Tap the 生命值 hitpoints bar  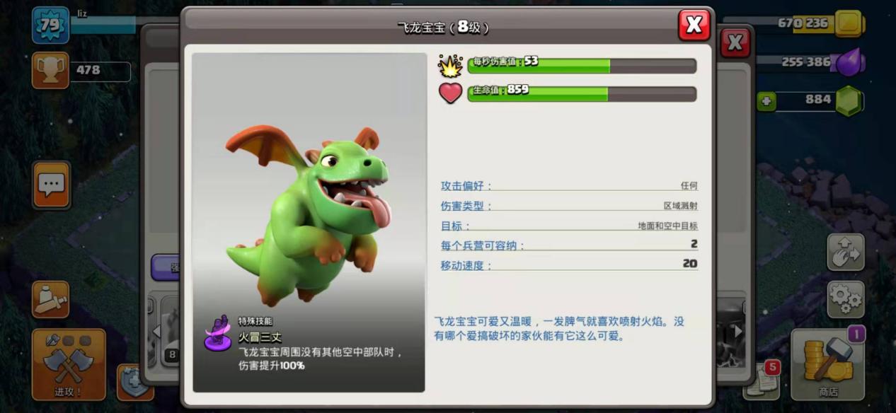582,93
